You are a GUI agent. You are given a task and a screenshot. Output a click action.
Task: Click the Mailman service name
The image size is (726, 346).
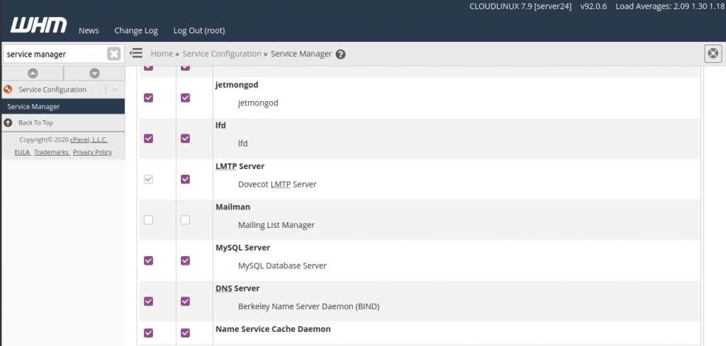233,207
